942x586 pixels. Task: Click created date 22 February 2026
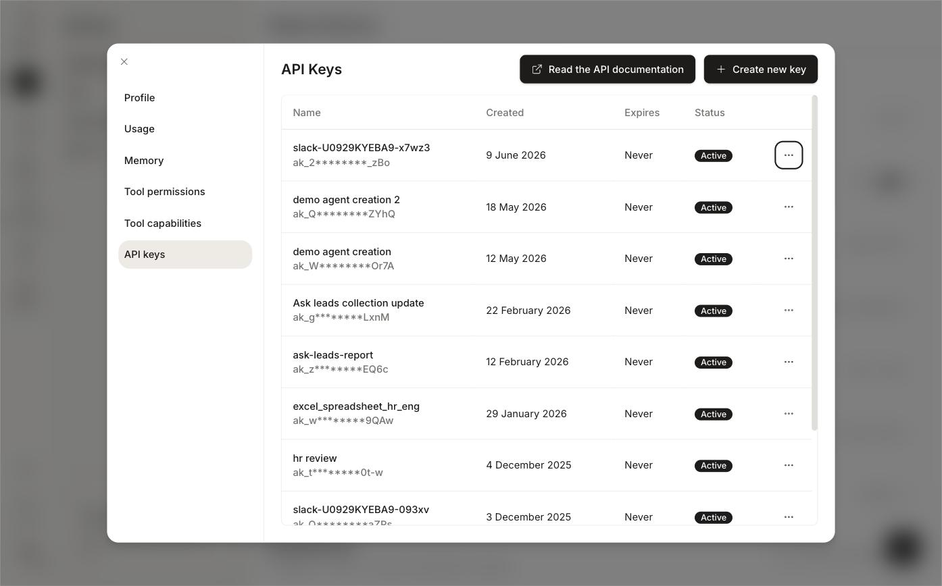(528, 311)
